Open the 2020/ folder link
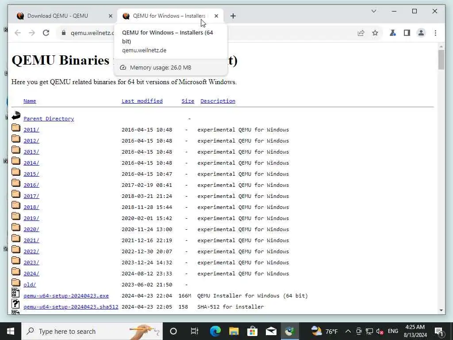 [x=31, y=229]
